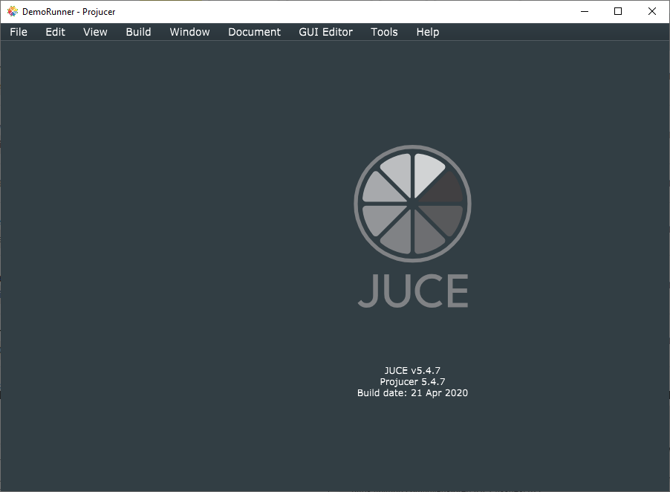This screenshot has width=670, height=492.
Task: Click the 'JUCE v5.4.7' version text
Action: (412, 371)
